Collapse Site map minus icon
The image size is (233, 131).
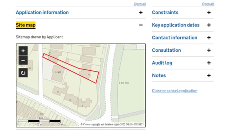141,25
